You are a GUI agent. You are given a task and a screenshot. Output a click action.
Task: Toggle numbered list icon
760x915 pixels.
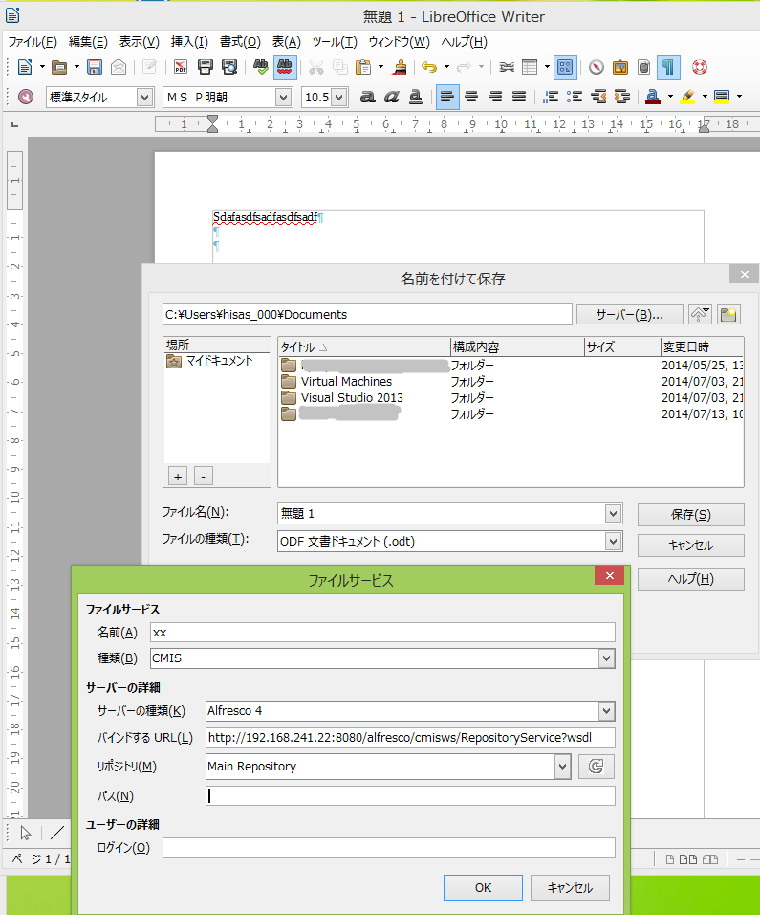[551, 97]
